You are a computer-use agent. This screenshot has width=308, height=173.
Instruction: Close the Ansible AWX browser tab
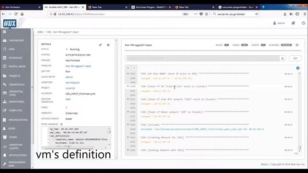click(83, 7)
